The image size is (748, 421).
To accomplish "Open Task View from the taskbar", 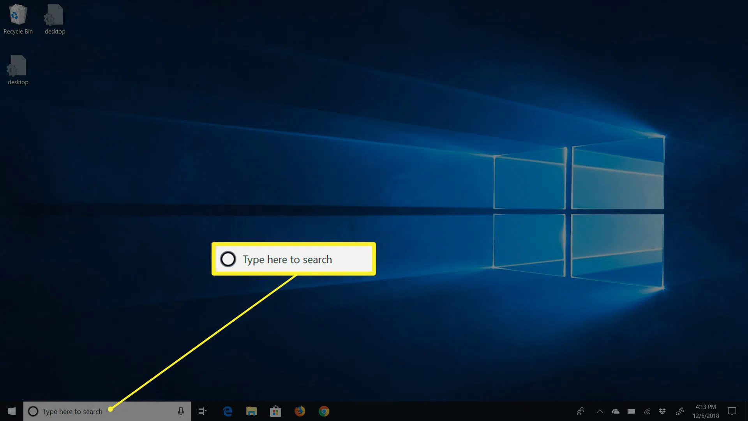I will pyautogui.click(x=203, y=411).
